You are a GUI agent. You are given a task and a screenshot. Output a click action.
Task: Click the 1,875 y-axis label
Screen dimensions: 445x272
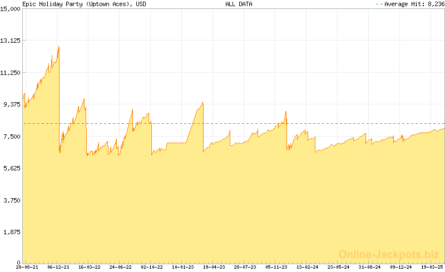tap(12, 232)
